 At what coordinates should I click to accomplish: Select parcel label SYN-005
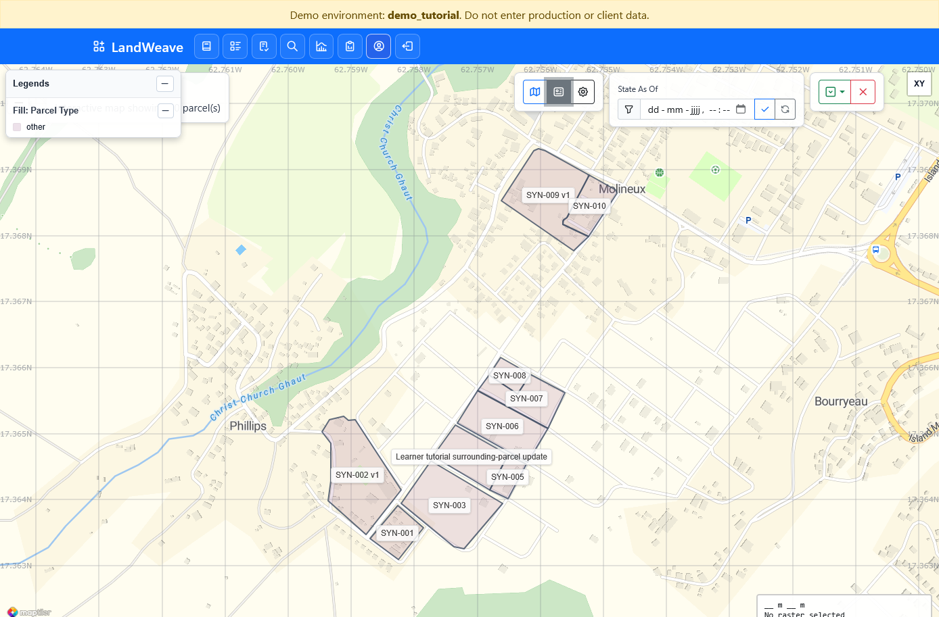pos(507,477)
